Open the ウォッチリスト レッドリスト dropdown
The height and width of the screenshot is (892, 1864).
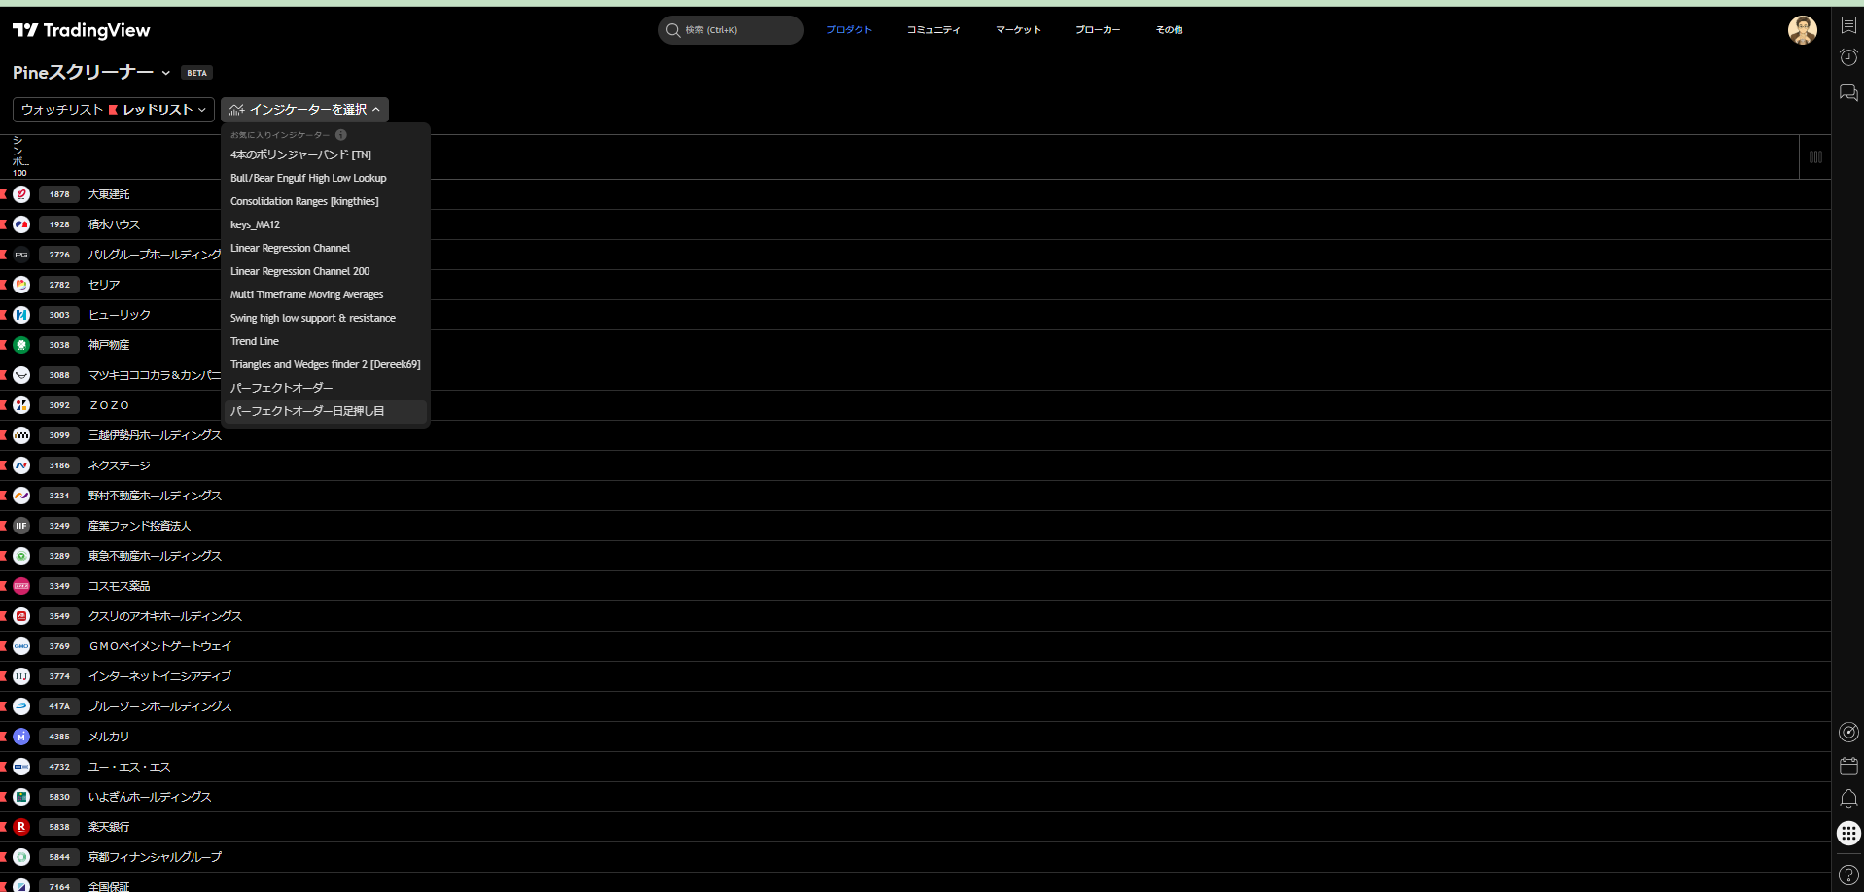114,110
